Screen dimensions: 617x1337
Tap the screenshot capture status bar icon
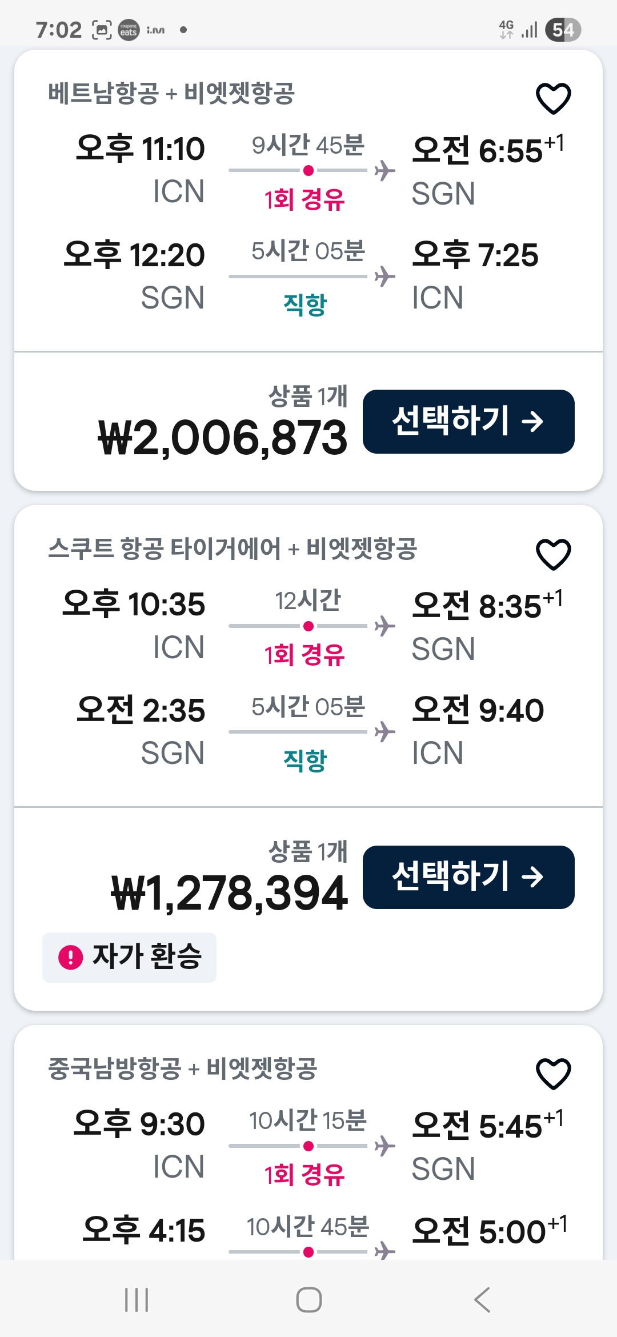[x=102, y=30]
